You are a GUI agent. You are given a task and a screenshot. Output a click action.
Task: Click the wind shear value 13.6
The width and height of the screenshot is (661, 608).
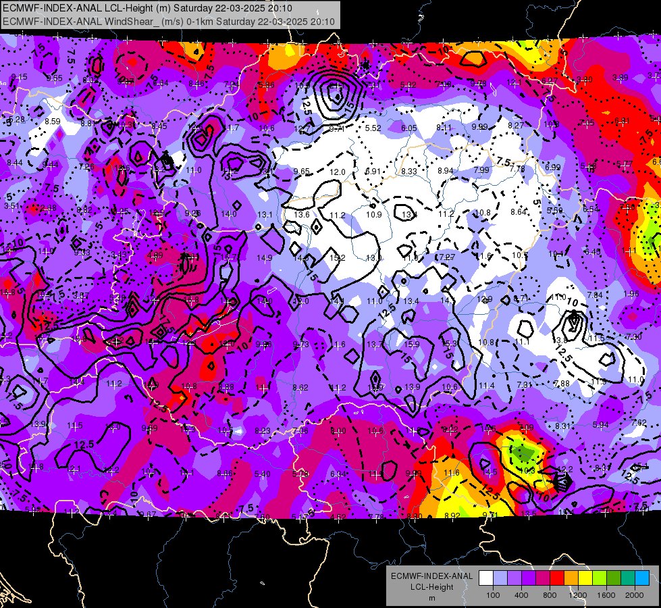coord(301,214)
